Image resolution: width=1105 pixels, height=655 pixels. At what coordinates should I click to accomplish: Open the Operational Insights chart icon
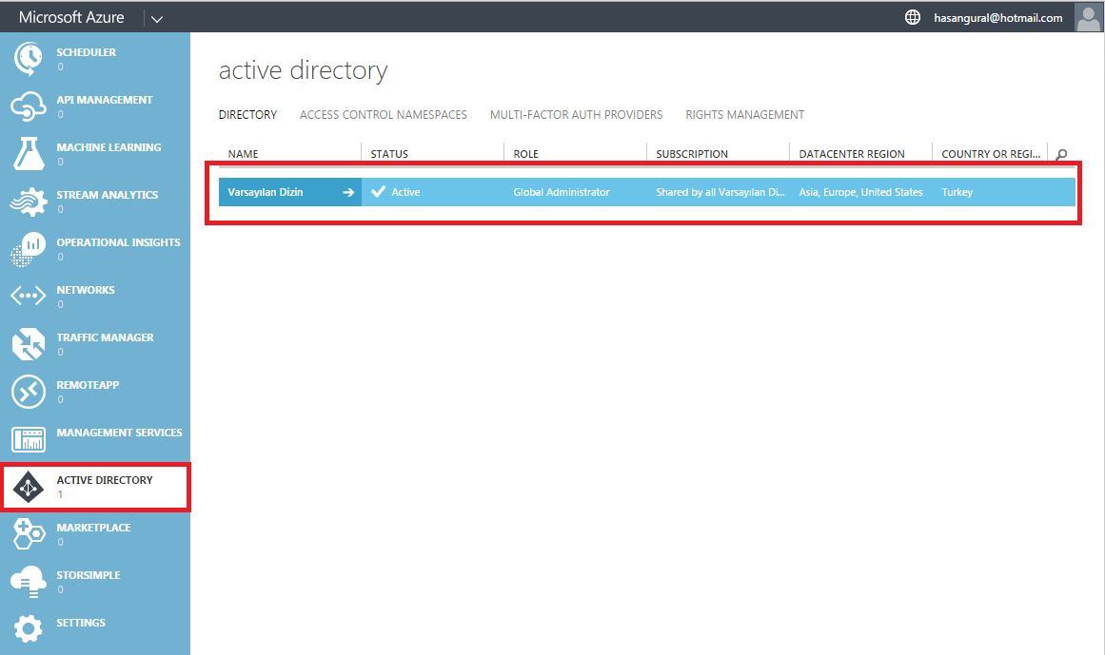tap(29, 249)
